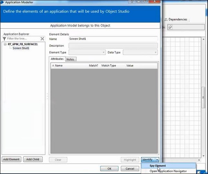The height and width of the screenshot is (174, 208).
Task: Select Screen Shot1 in the tree
Action: (21, 48)
